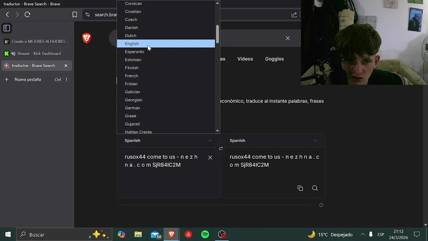
Task: Unmute the Stream - Kick Dashboard tab
Action: (x=13, y=54)
